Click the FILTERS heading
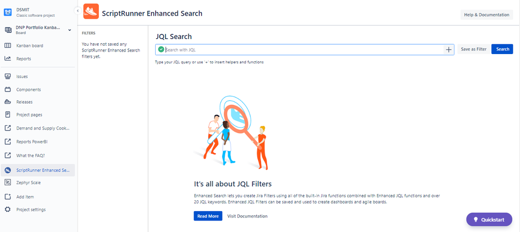This screenshot has width=520, height=232. [88, 33]
